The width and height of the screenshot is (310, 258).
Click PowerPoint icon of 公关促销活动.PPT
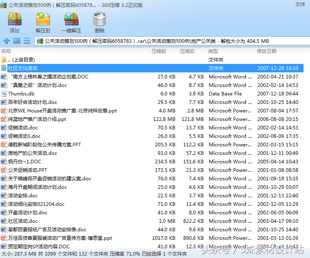4,170
